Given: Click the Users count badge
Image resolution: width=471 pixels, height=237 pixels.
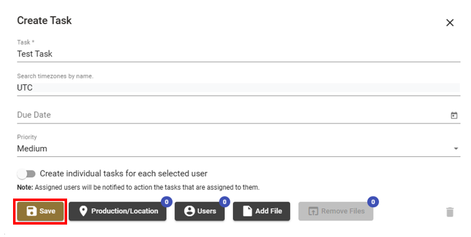Looking at the screenshot, I should coord(224,202).
